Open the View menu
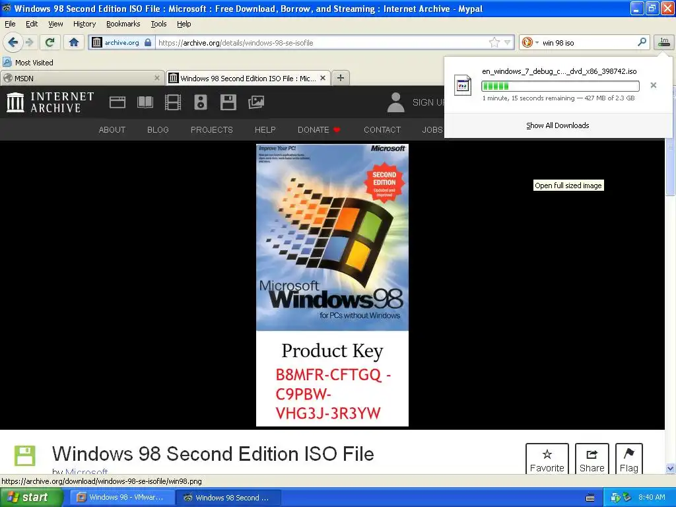This screenshot has height=507, width=676. coord(55,24)
